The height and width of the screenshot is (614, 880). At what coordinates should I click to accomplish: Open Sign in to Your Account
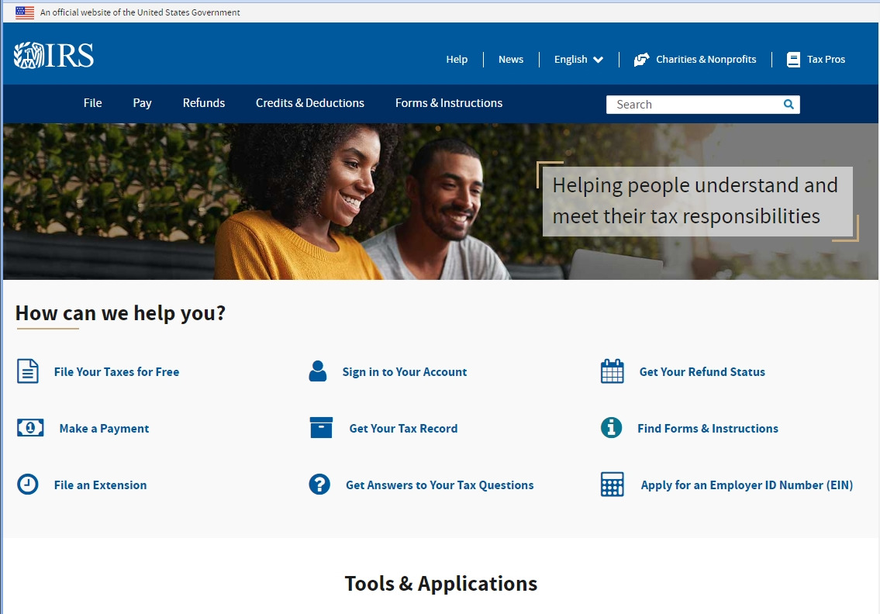[x=405, y=372]
